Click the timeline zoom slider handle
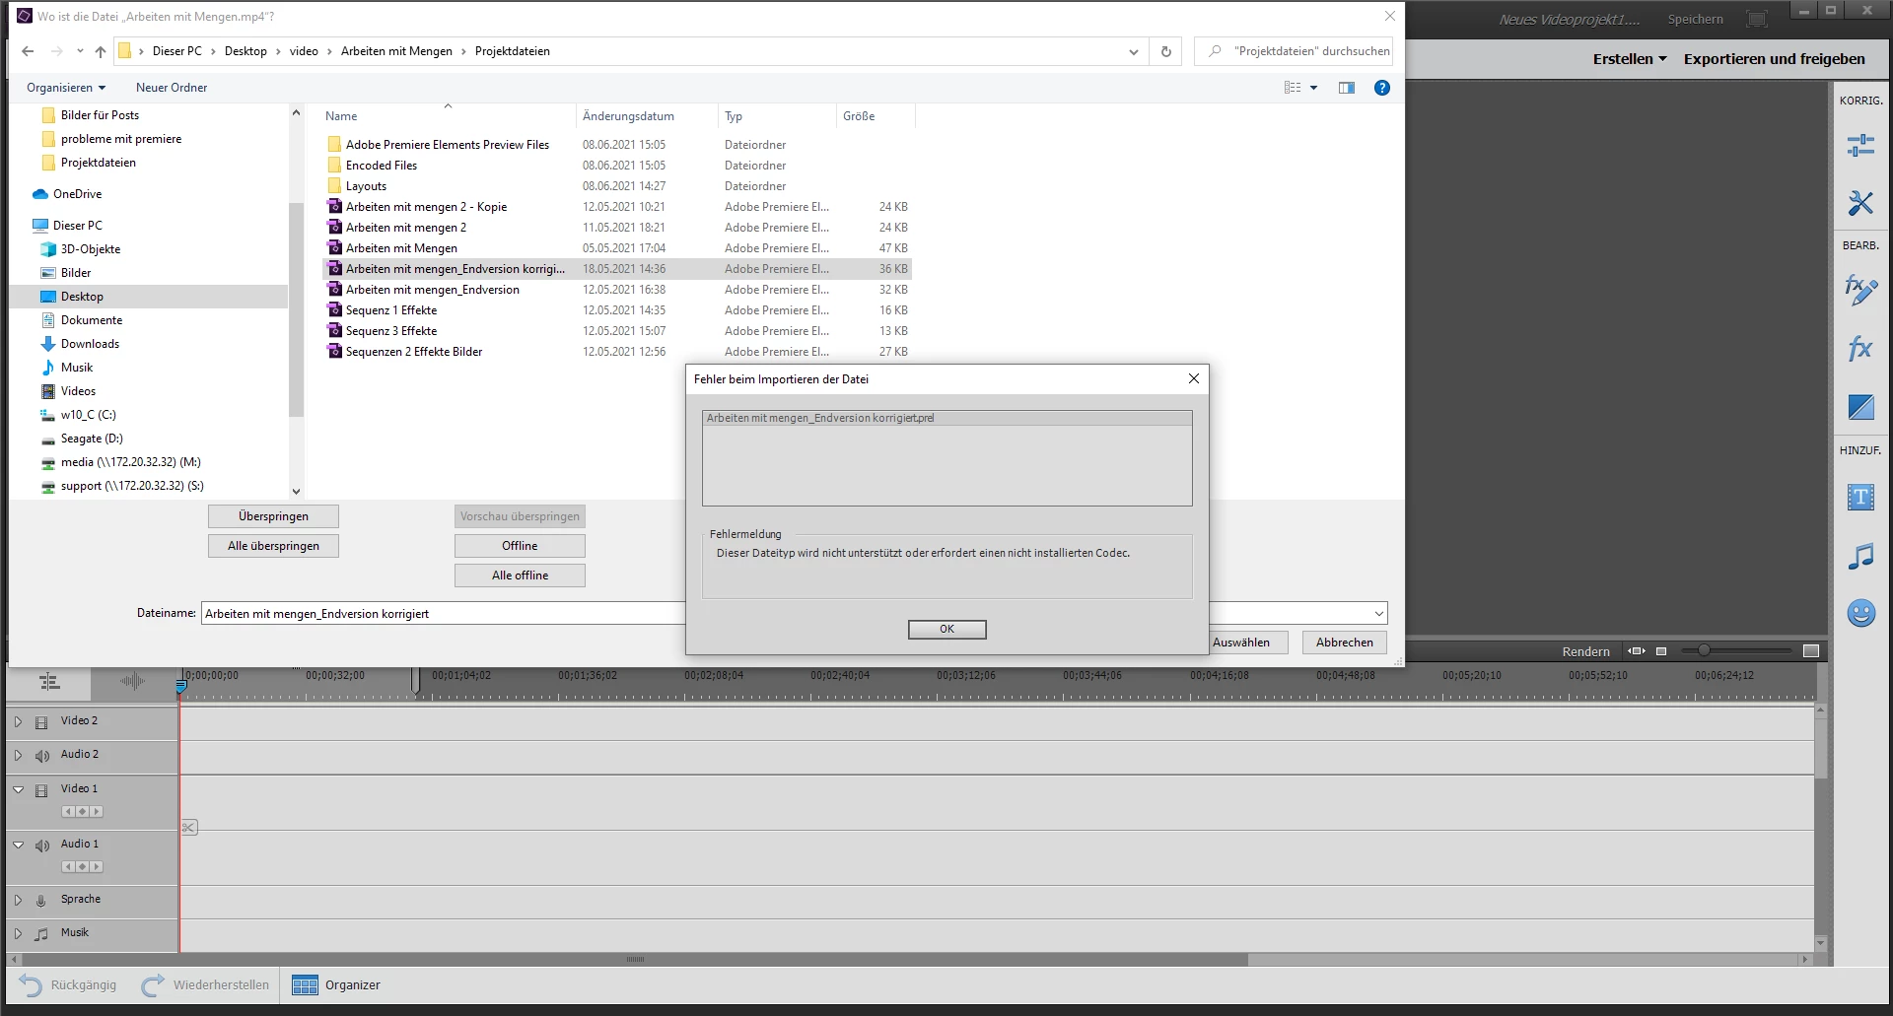Image resolution: width=1893 pixels, height=1016 pixels. point(1704,650)
